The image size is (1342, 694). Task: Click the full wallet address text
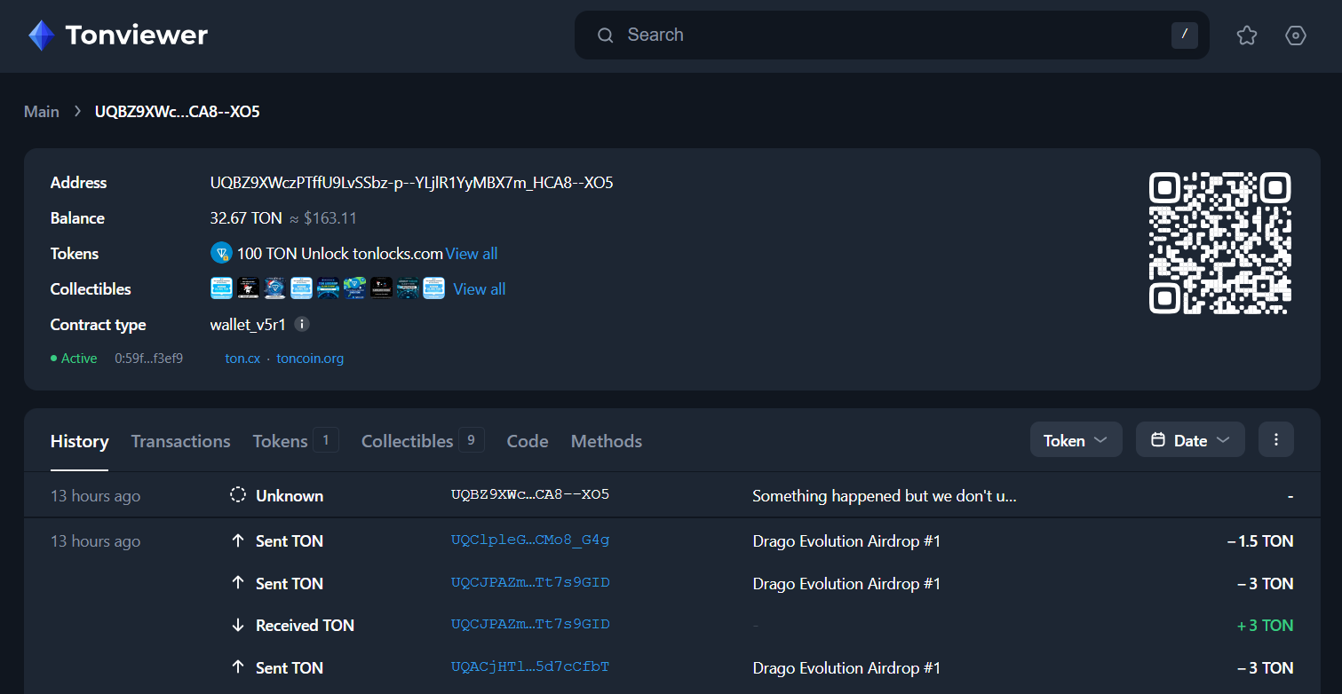pos(411,183)
